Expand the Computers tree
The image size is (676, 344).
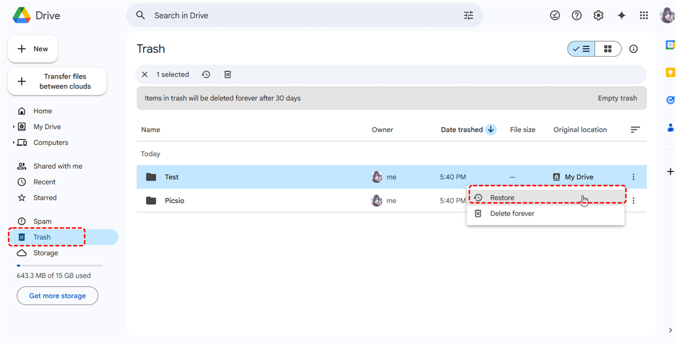click(x=14, y=143)
